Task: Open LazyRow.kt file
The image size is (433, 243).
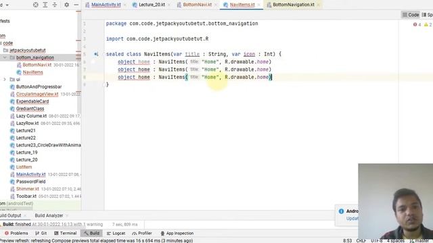Action: (x=27, y=123)
